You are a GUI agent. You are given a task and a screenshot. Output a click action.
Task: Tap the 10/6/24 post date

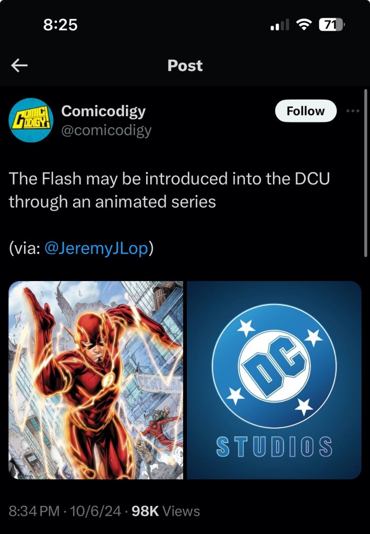pos(96,511)
